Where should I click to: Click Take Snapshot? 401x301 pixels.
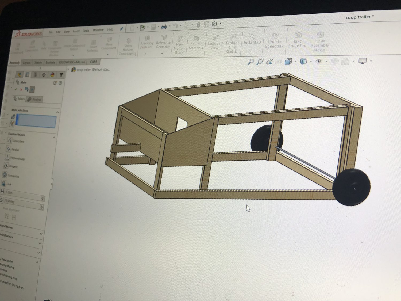click(297, 40)
